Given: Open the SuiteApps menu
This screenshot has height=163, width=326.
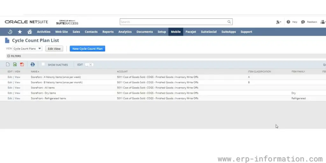Looking at the screenshot, I should pos(229,32).
